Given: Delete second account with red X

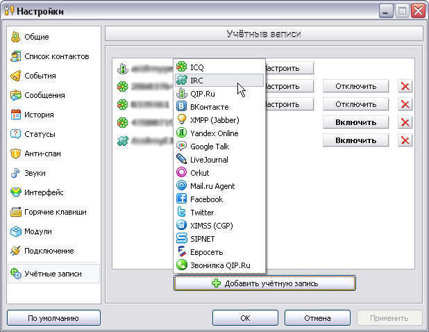Looking at the screenshot, I should coord(405,86).
